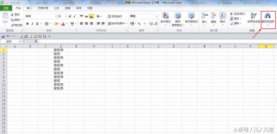This screenshot has width=277, height=134.
Task: Select cell D1 containing 安庆市
Action: [61, 50]
